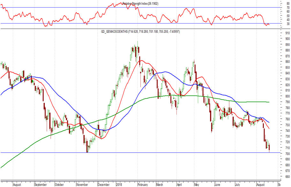Viewport: 291px width, 187px height.
Task: Click the 900 price axis label
Action: pos(287,39)
